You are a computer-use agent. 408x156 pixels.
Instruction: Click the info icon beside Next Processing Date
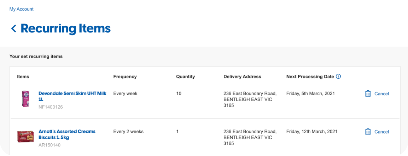[338, 77]
